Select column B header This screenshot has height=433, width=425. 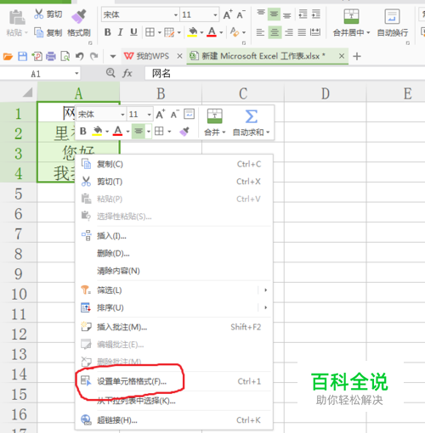161,93
